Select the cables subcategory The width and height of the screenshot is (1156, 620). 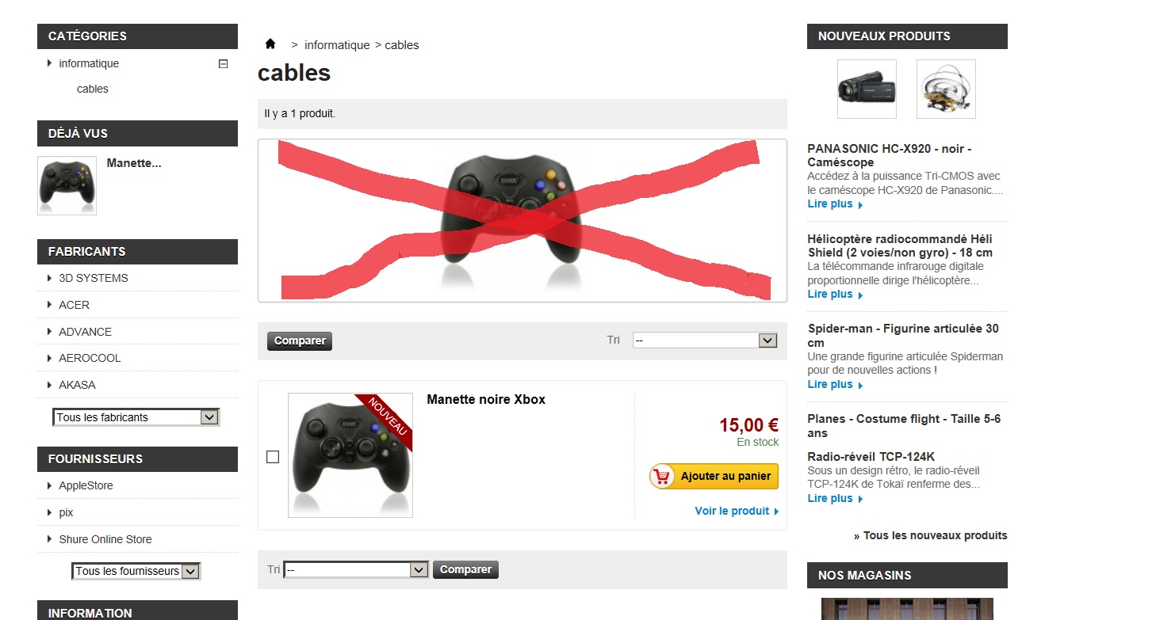pyautogui.click(x=93, y=89)
